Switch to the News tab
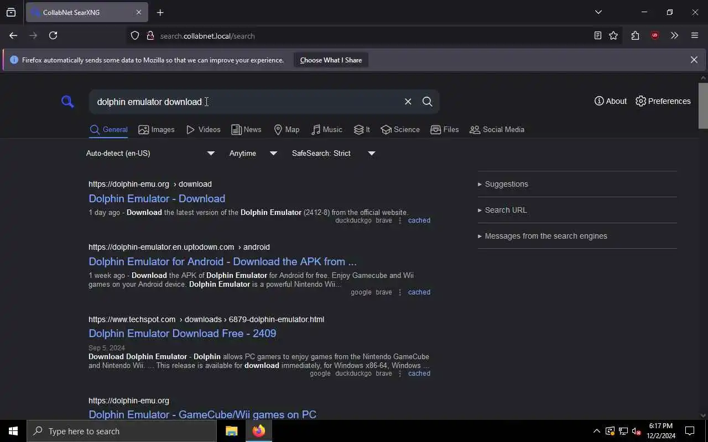Image resolution: width=708 pixels, height=442 pixels. point(247,130)
